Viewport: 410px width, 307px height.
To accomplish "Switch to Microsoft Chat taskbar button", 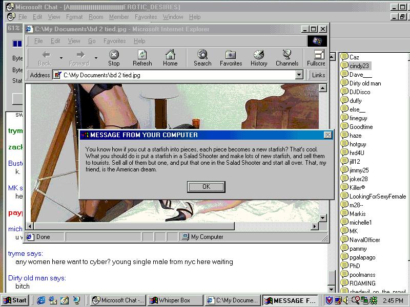I will (118, 300).
